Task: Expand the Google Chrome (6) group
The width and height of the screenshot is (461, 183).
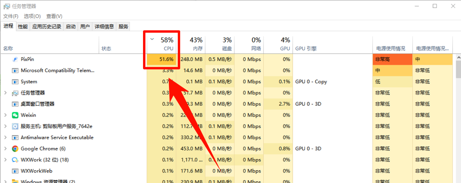Action: (5, 149)
